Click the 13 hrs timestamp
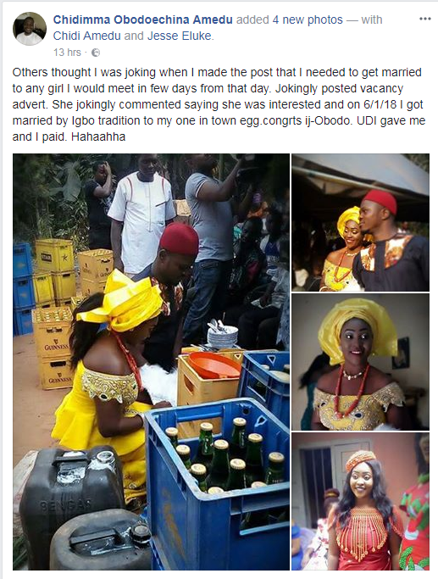Viewport: 438px width, 579px height. (x=67, y=53)
